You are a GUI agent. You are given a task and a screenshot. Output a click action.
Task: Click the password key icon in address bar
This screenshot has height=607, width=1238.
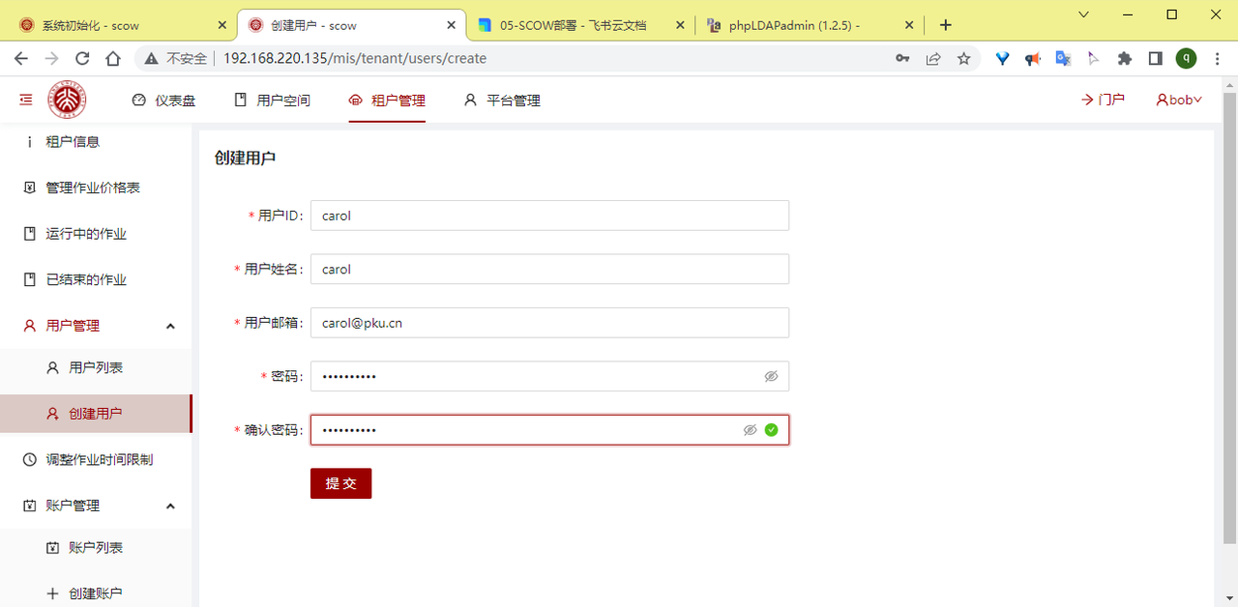point(901,59)
